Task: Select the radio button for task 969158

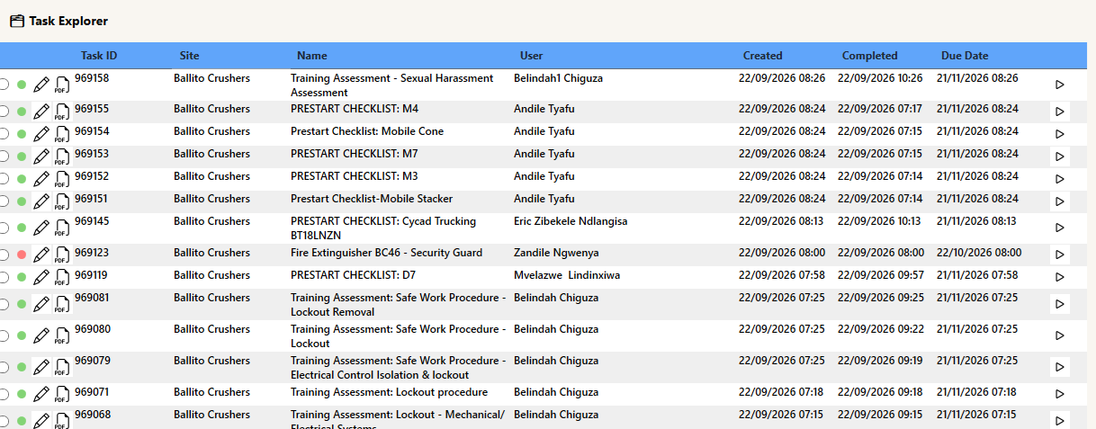Action: [4, 85]
